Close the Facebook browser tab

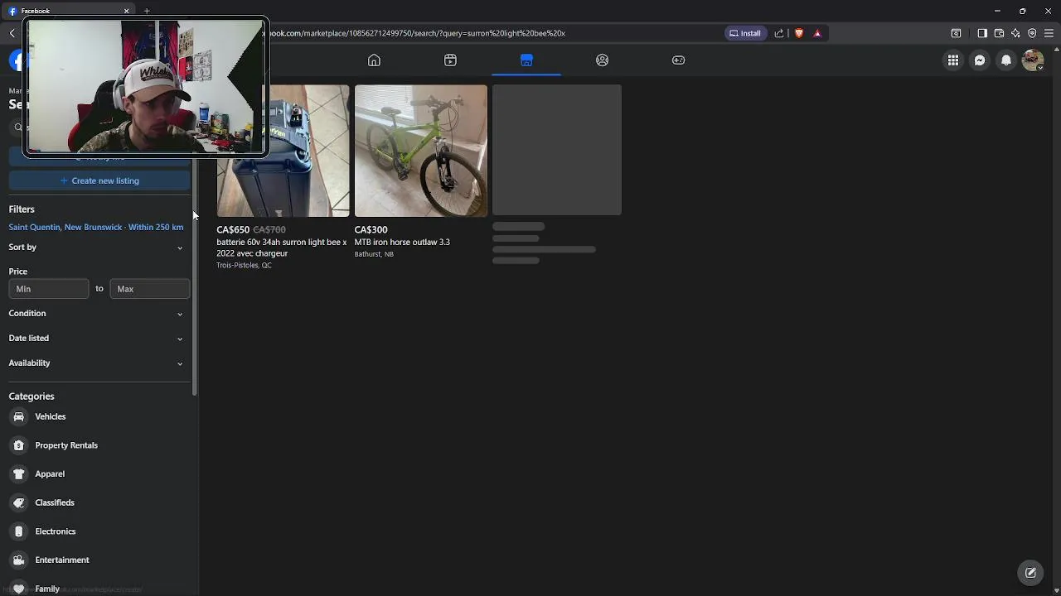(127, 11)
